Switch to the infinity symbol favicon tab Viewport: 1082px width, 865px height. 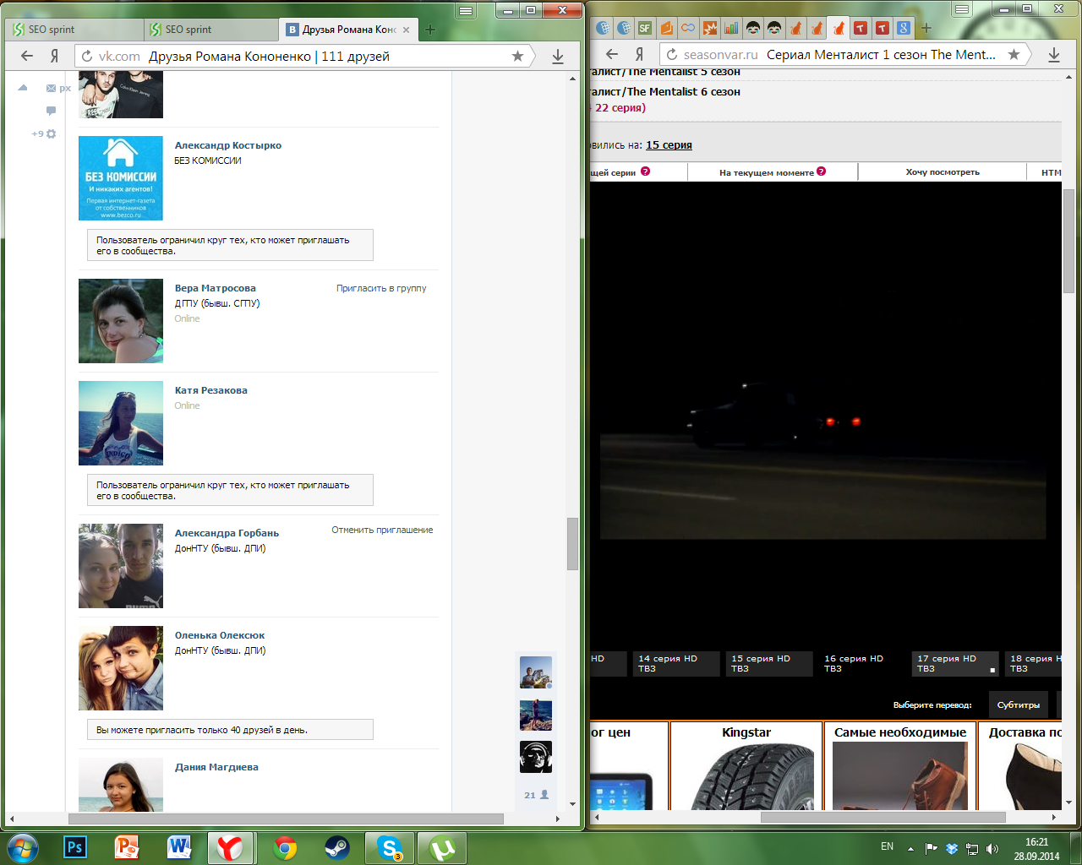tap(688, 28)
